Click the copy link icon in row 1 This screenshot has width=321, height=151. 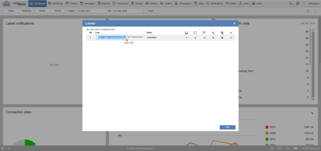pos(222,38)
